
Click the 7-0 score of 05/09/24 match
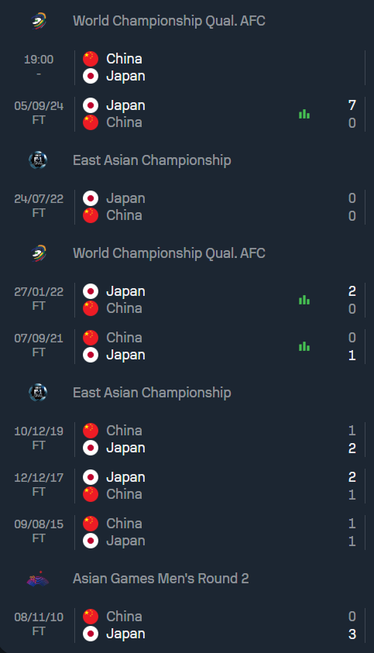pos(352,114)
